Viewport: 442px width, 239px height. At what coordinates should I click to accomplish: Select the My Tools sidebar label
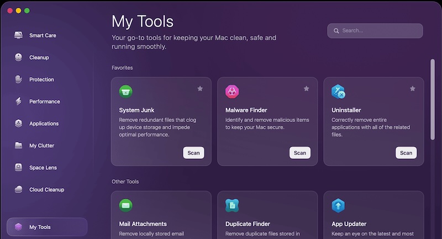pos(40,227)
